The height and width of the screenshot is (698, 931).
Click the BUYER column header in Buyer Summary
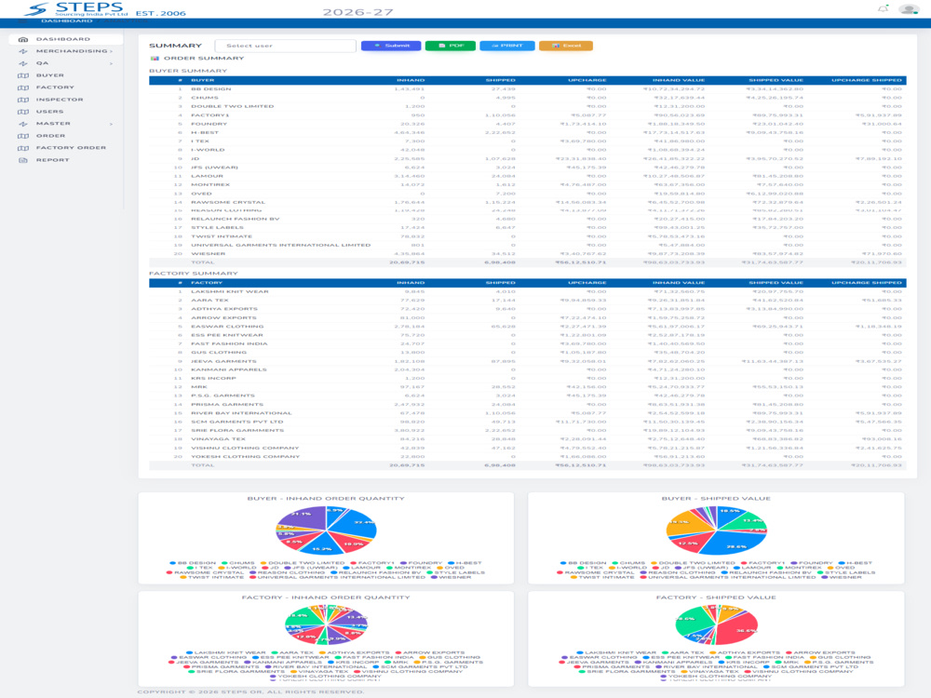202,80
